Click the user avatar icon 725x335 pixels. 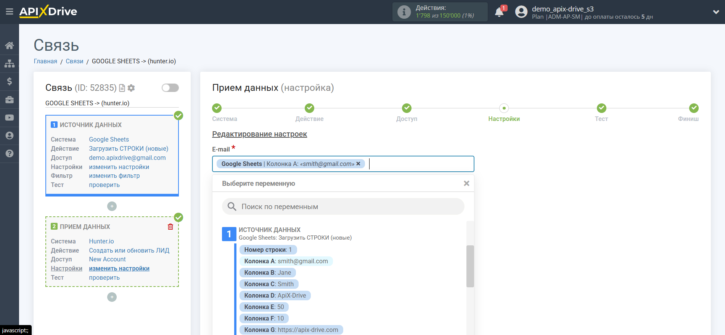pos(521,12)
